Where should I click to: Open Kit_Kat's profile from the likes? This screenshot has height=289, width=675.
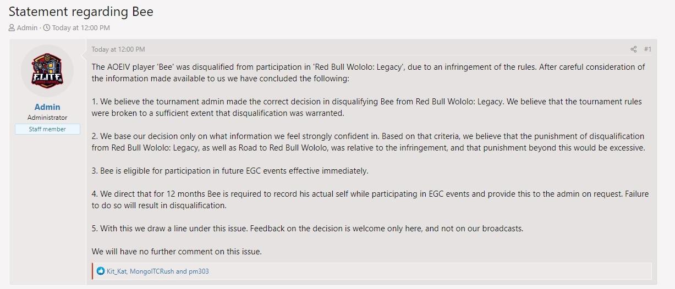tap(117, 271)
